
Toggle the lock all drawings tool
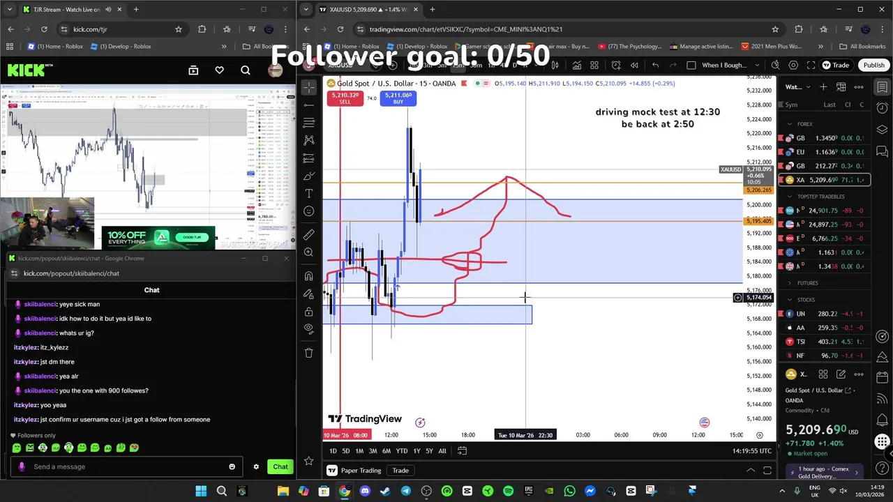pos(309,312)
